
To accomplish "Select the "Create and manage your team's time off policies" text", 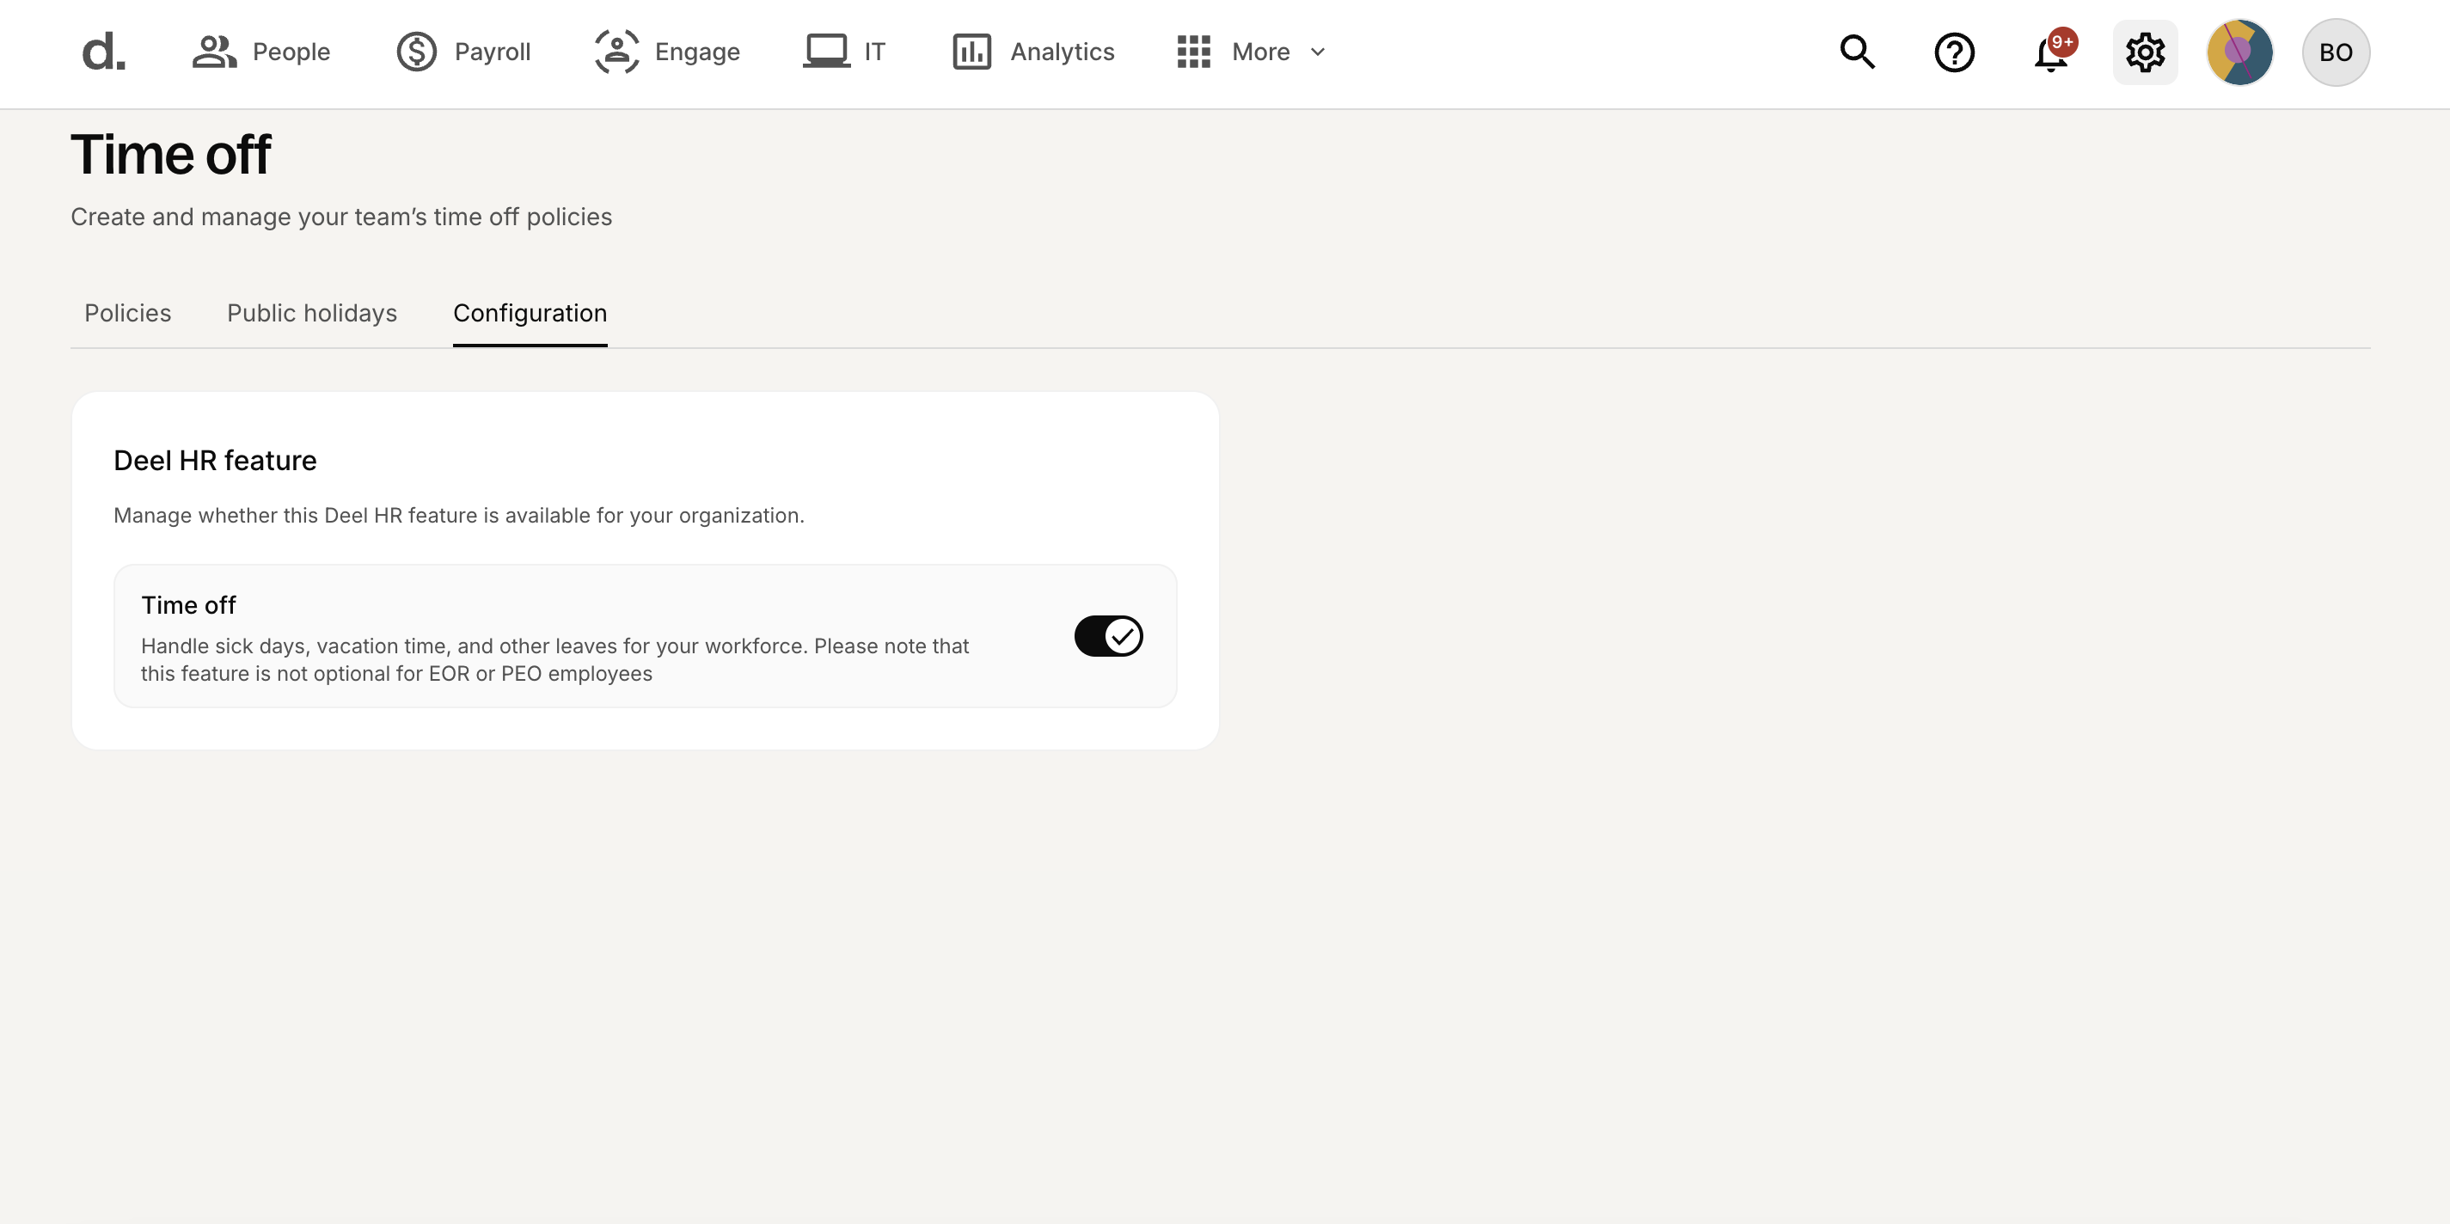I will (x=341, y=217).
